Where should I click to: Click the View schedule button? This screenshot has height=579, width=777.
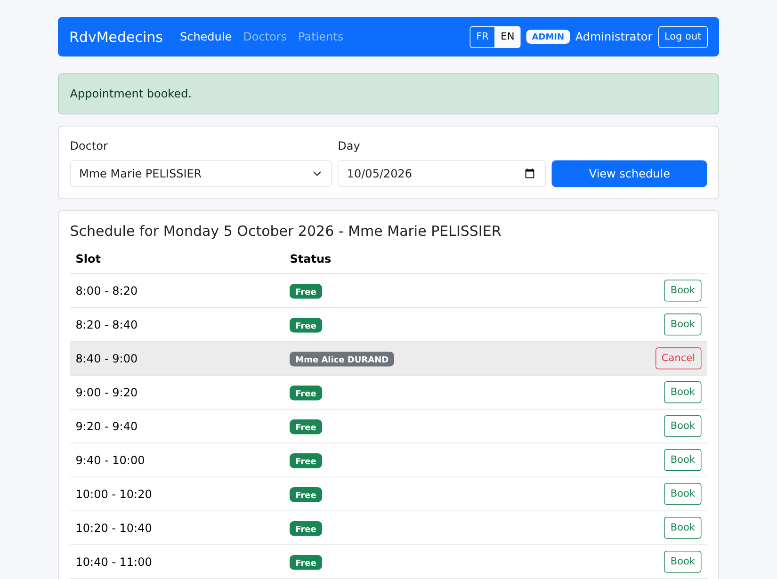(x=629, y=174)
